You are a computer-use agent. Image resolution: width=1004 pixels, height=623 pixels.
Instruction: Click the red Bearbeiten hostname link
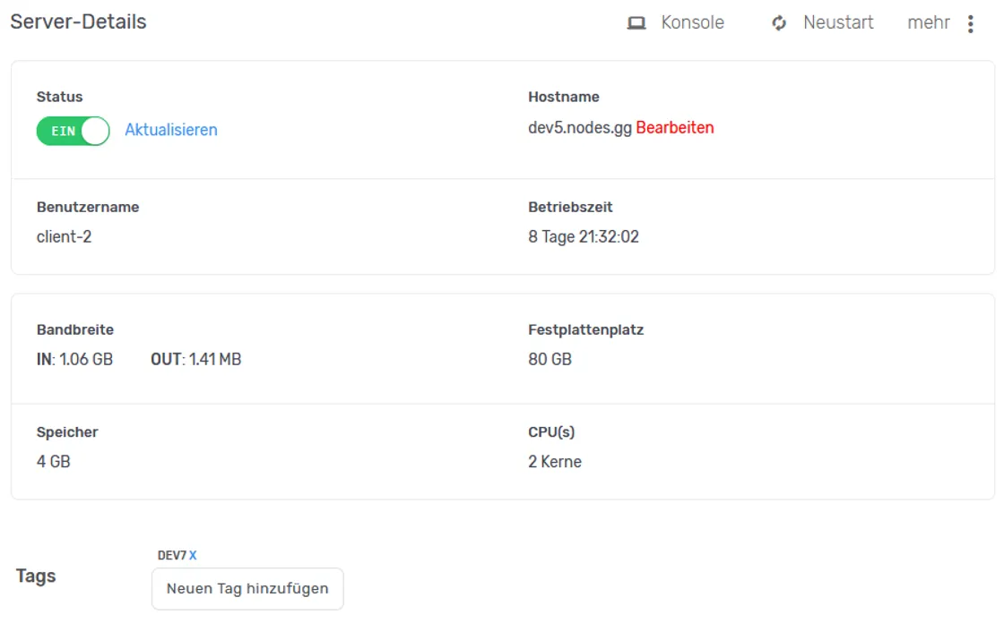[675, 128]
